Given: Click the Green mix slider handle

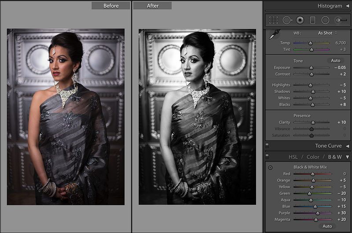Looking at the screenshot, I should click(309, 193).
